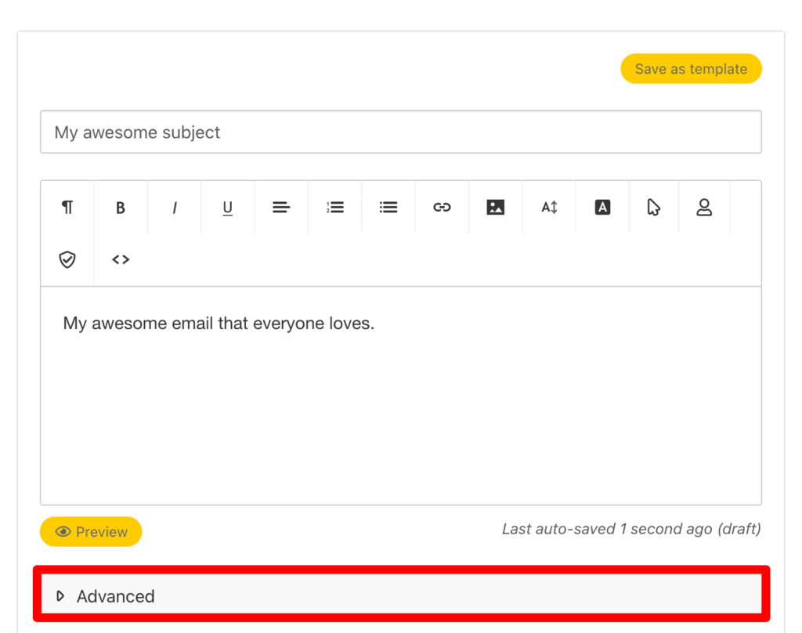The image size is (802, 633).
Task: Open the text alignment options
Action: tap(281, 208)
